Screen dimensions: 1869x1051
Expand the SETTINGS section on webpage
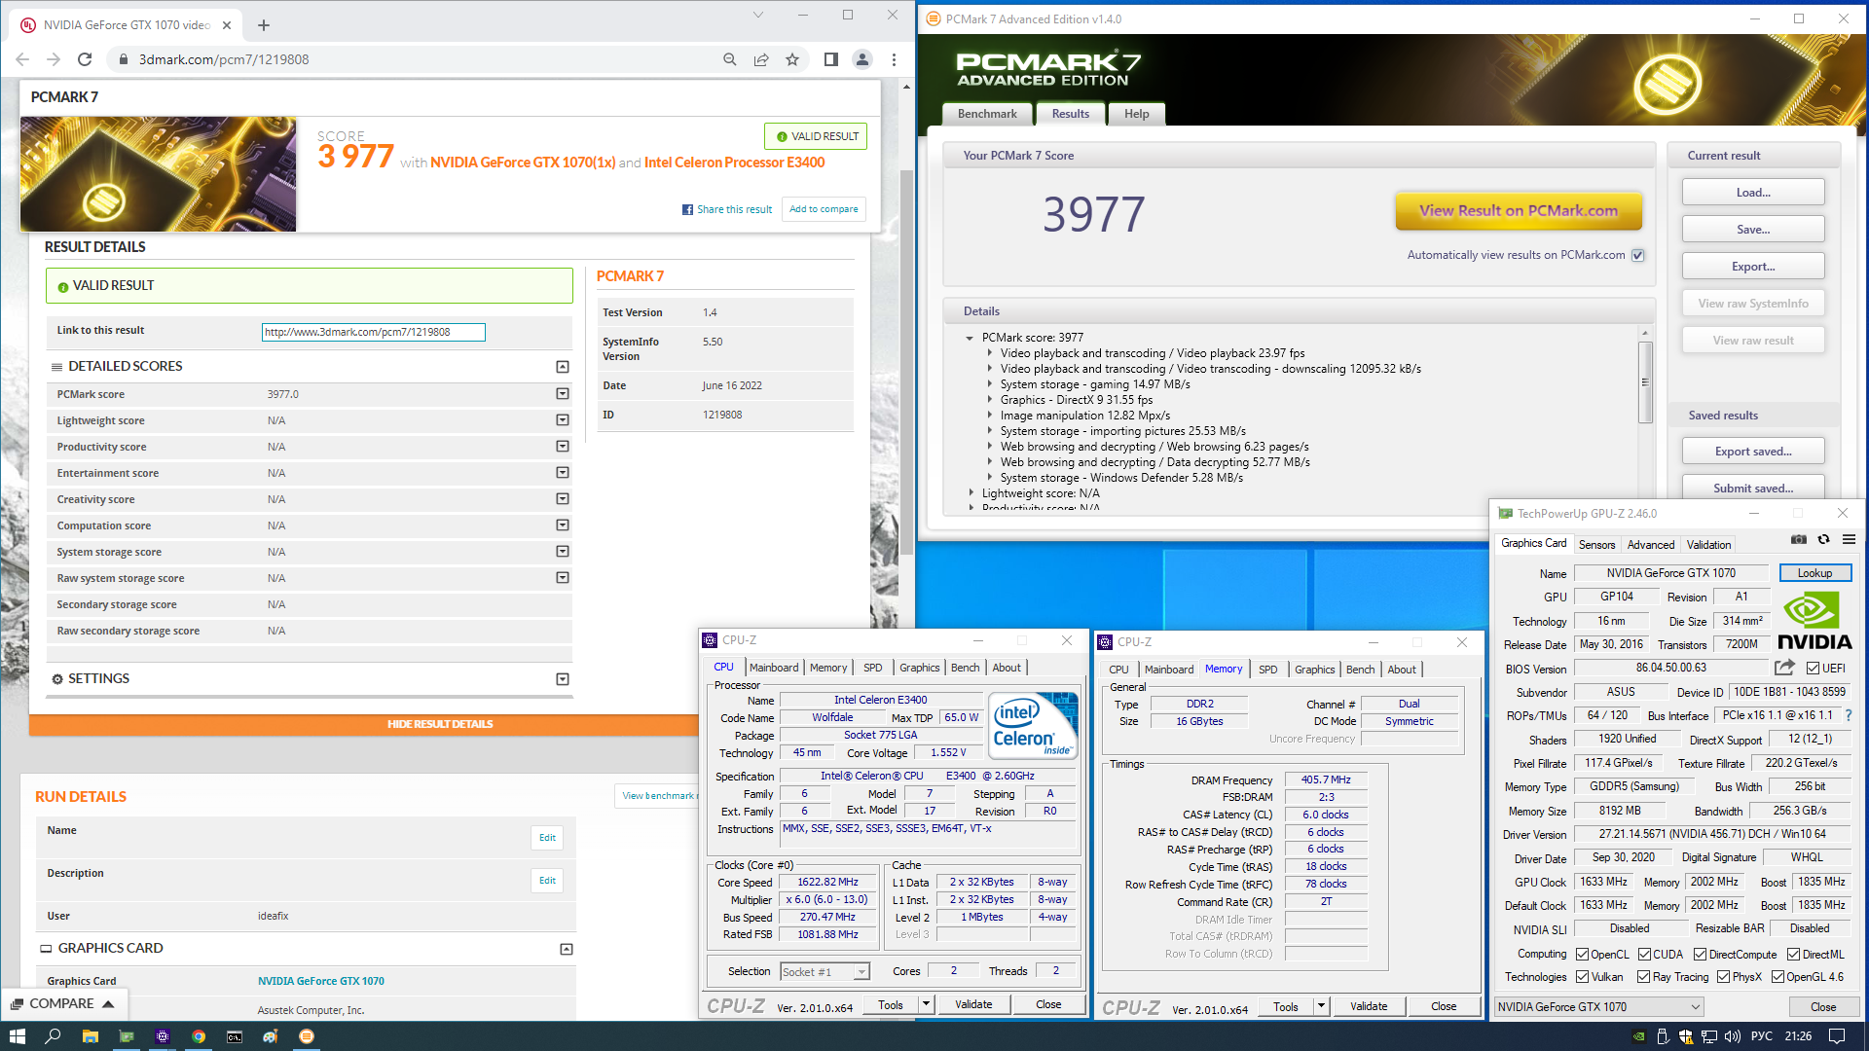tap(563, 679)
